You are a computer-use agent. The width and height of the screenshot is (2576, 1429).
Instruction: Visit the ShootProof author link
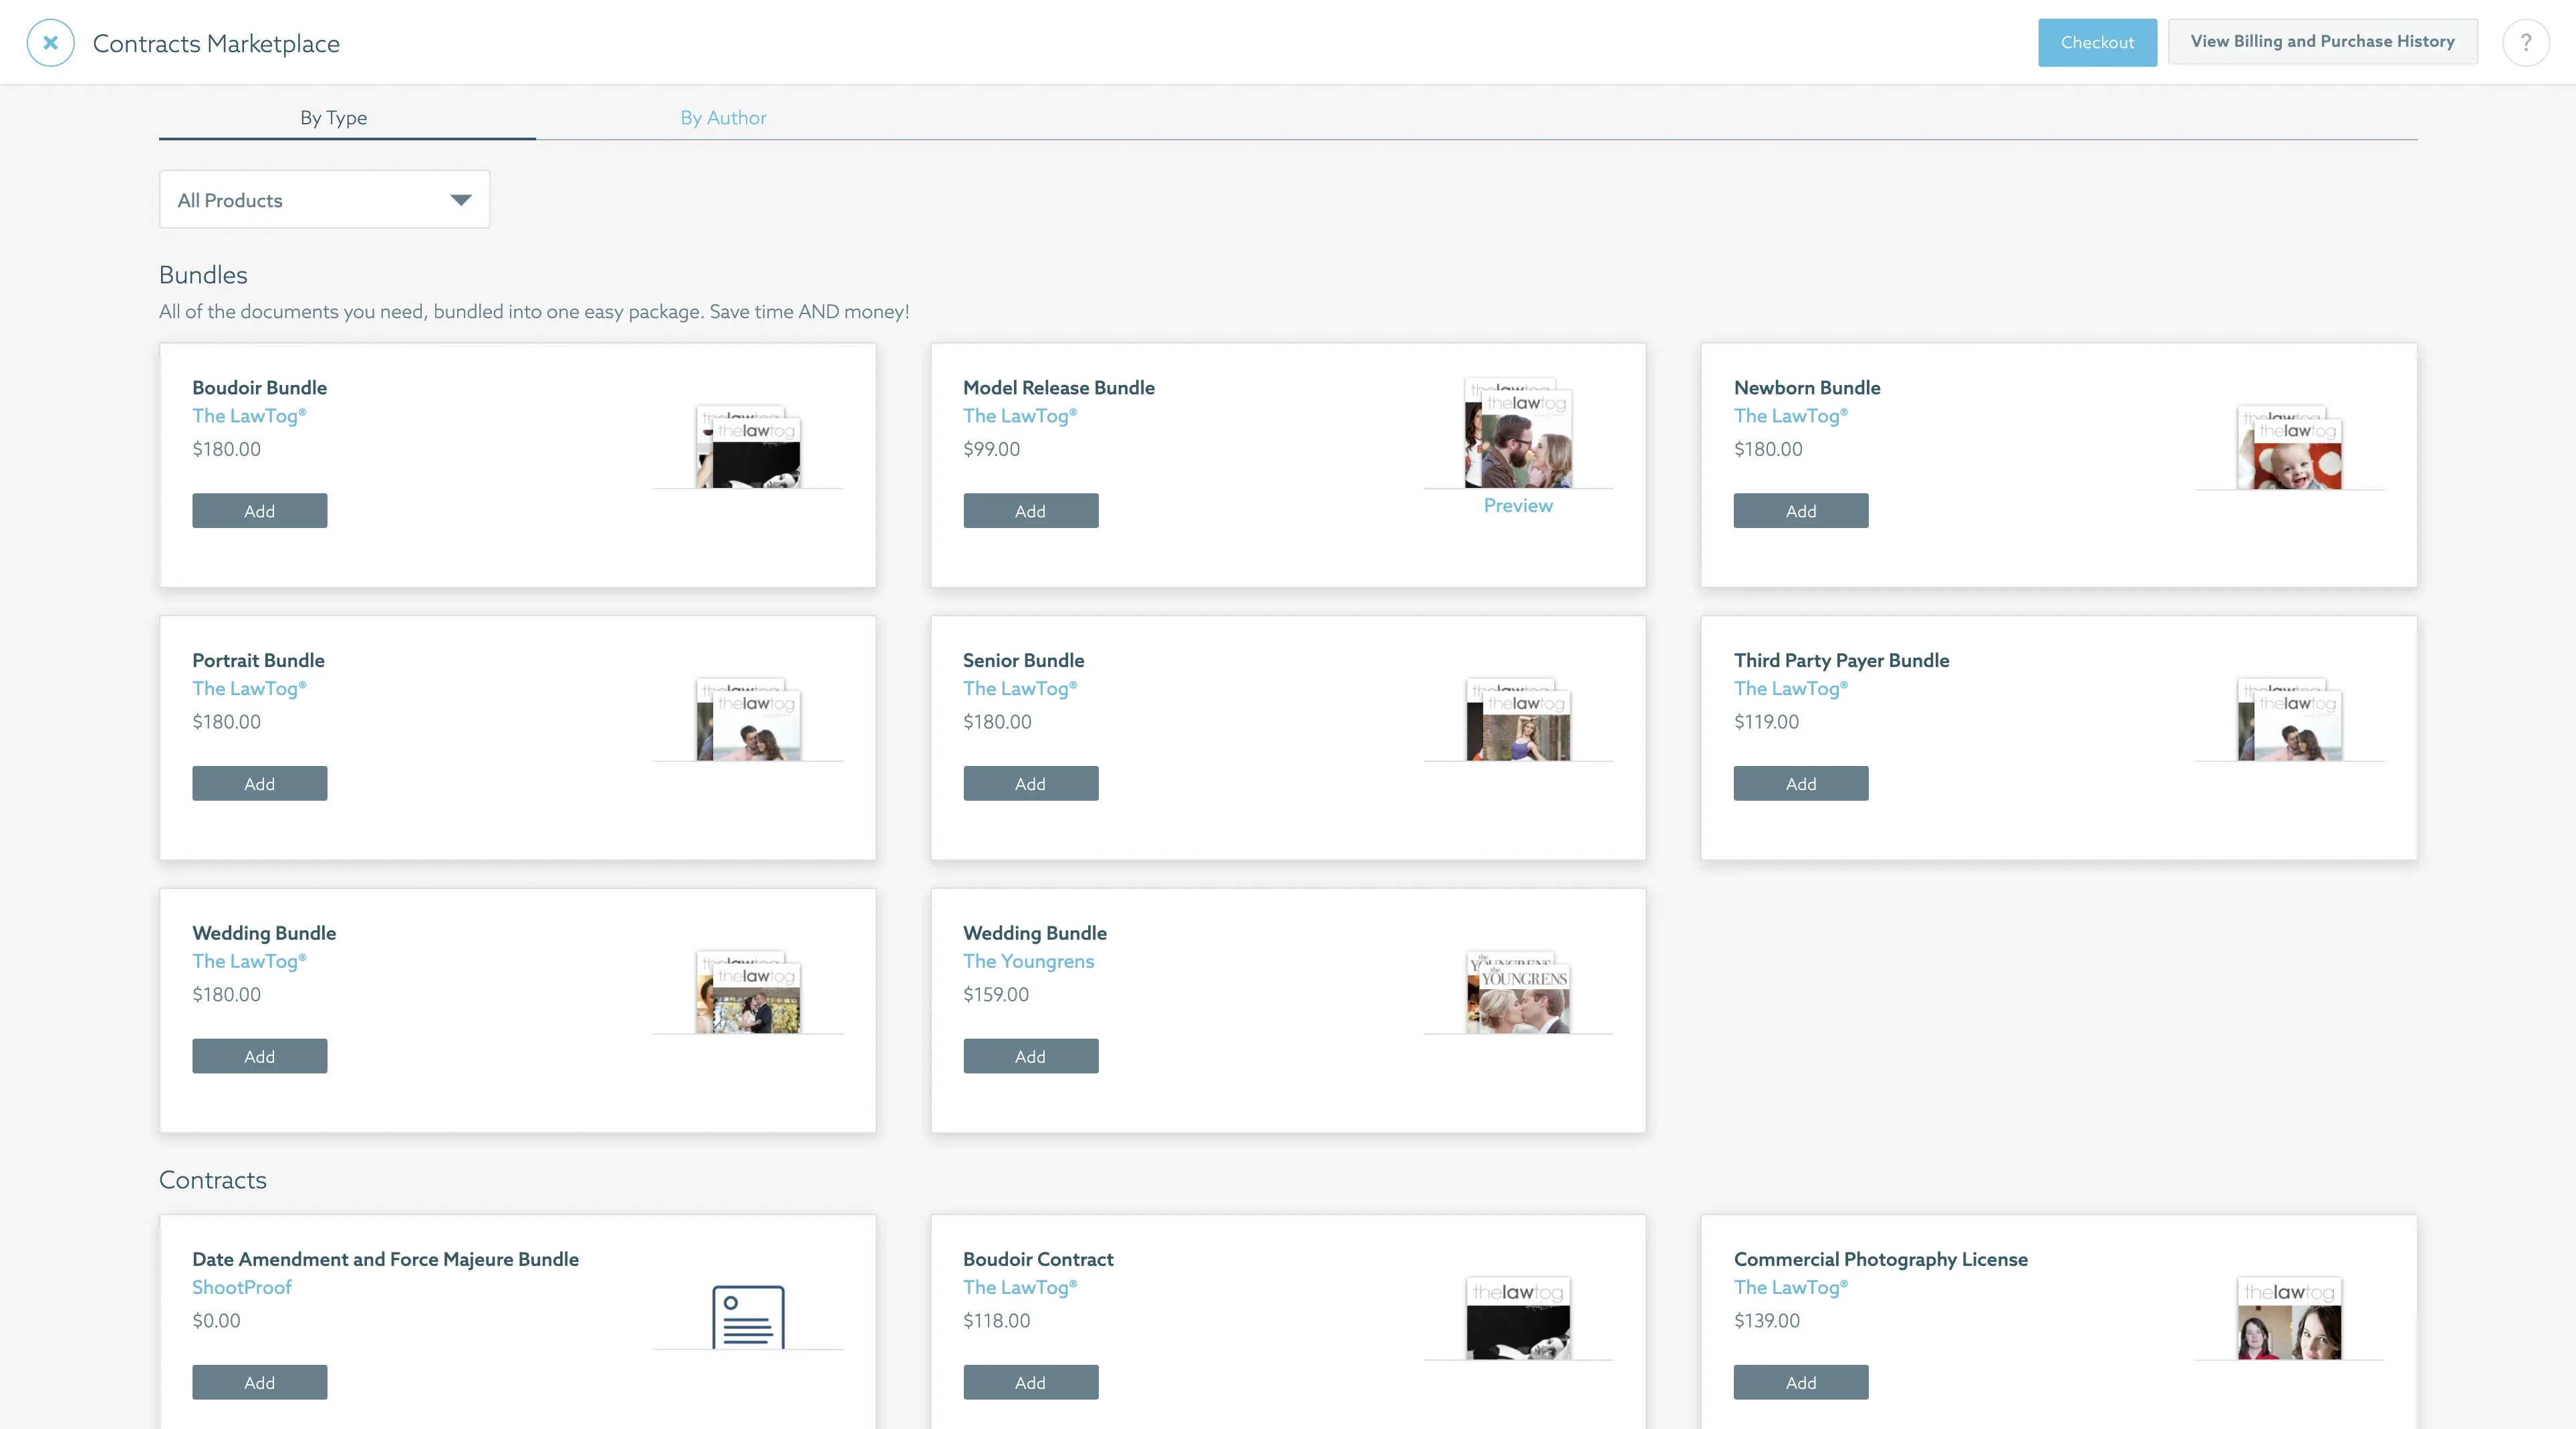coord(241,1288)
